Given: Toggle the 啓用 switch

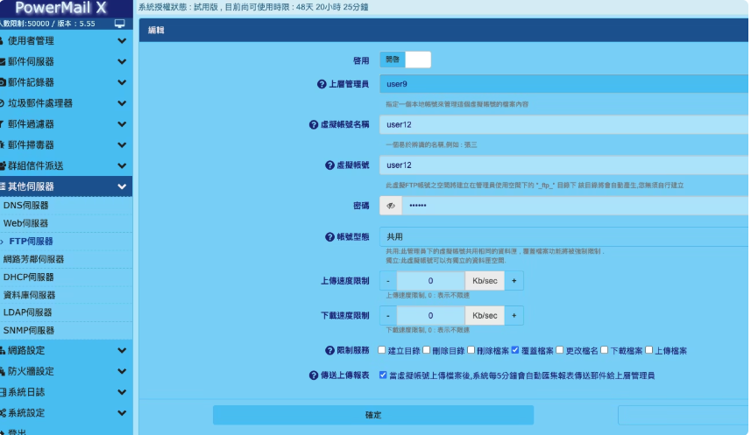Looking at the screenshot, I should 405,60.
